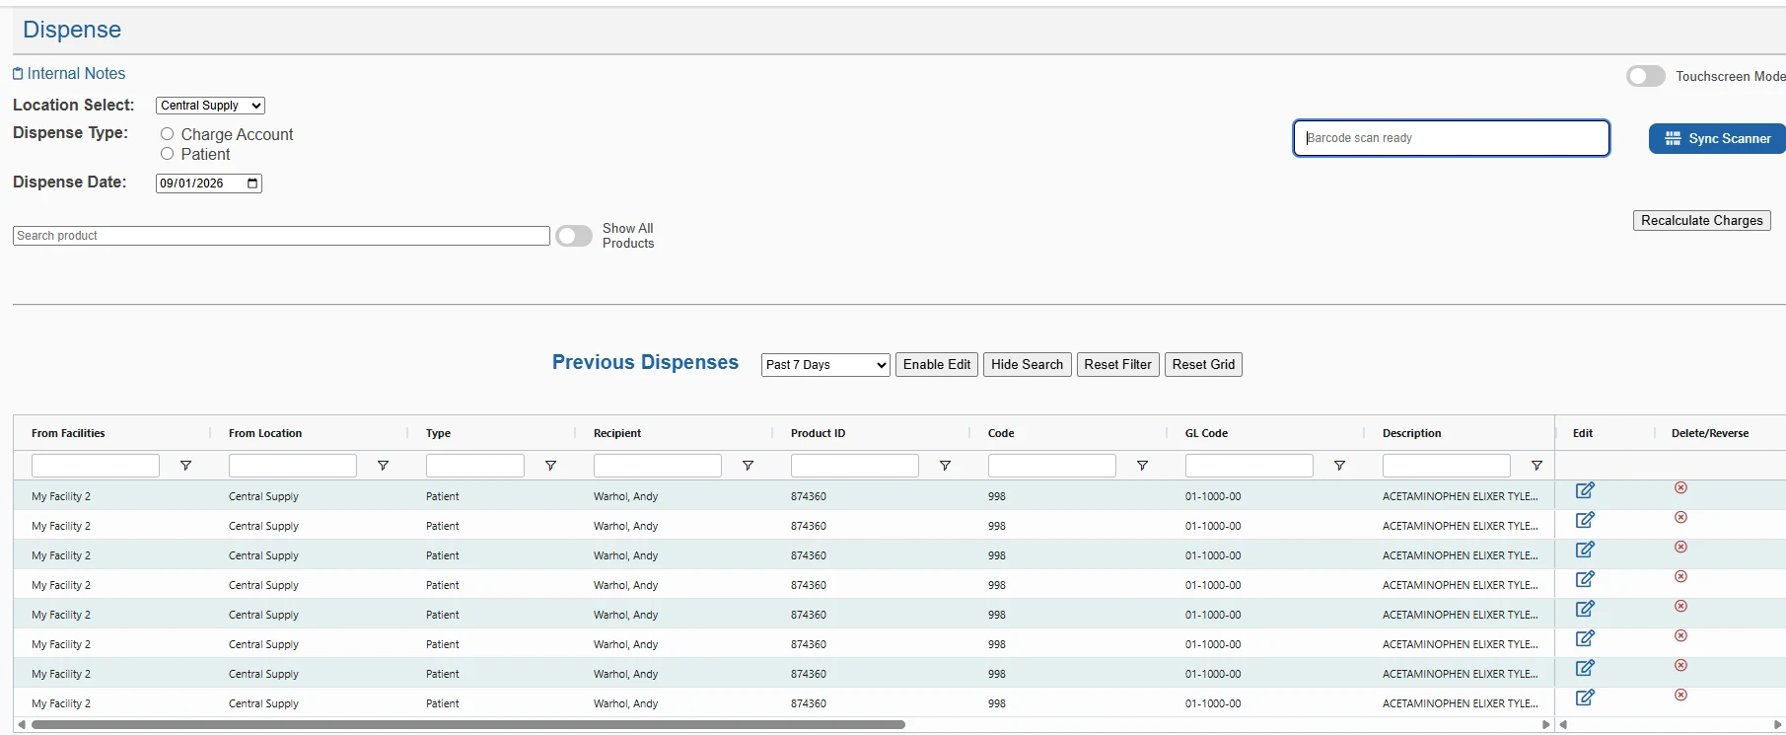Click the GL Code filter funnel
The width and height of the screenshot is (1786, 735).
pos(1339,466)
